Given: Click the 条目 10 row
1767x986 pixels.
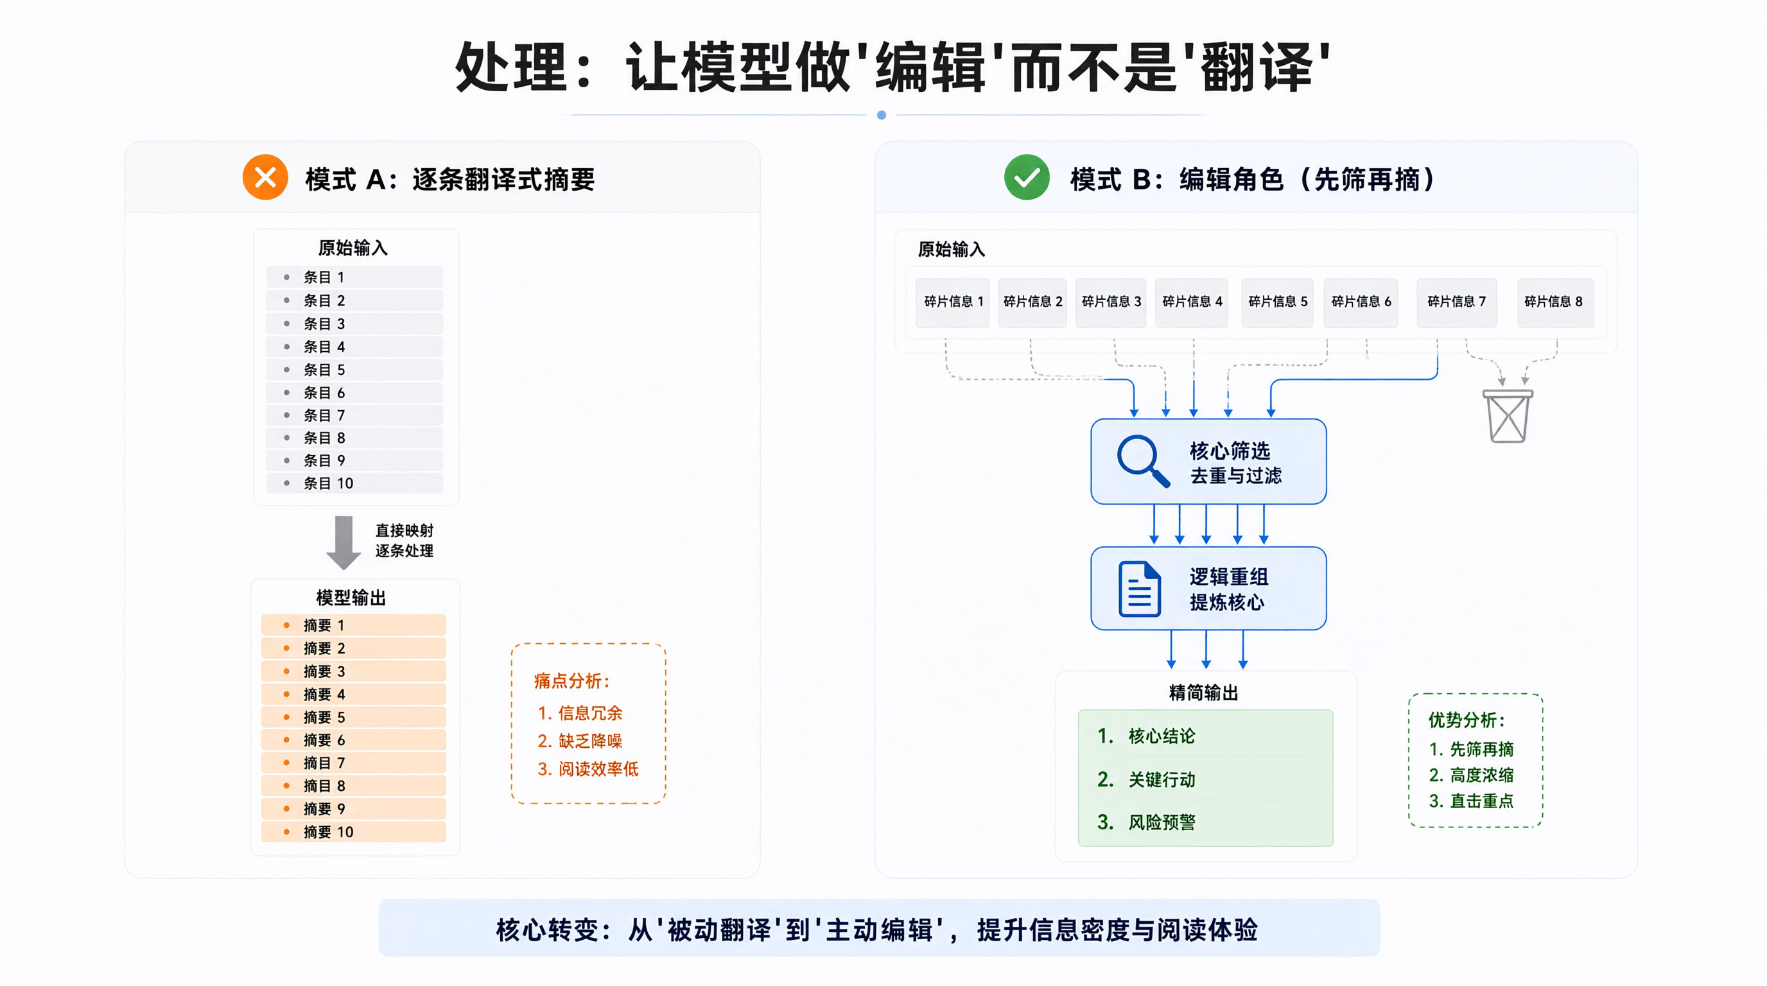Looking at the screenshot, I should (x=354, y=483).
